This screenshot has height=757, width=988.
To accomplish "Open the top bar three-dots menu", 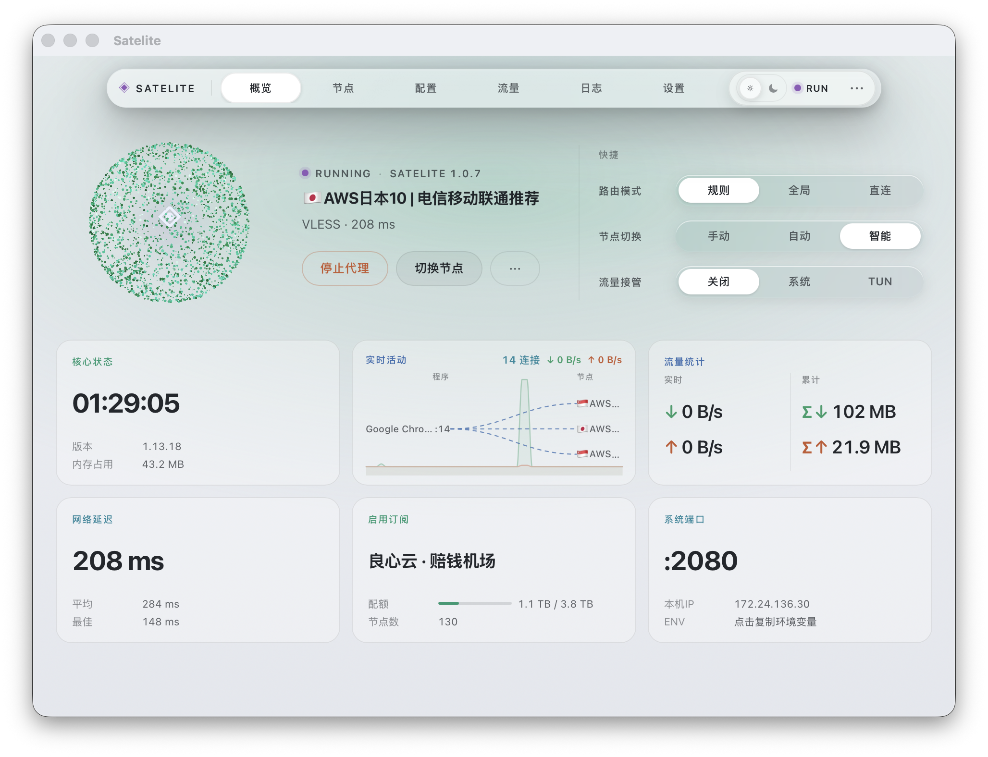I will click(857, 88).
